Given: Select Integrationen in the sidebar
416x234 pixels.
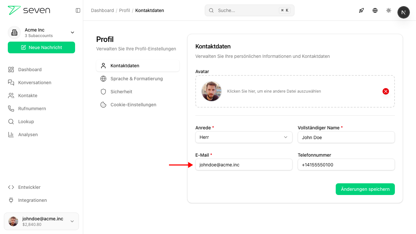Looking at the screenshot, I should coord(32,200).
